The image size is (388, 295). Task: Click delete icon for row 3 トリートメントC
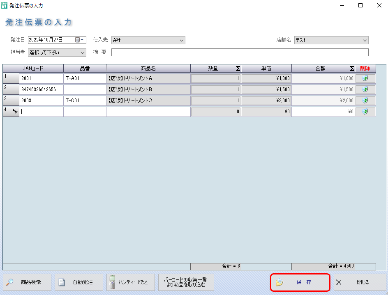(365, 101)
